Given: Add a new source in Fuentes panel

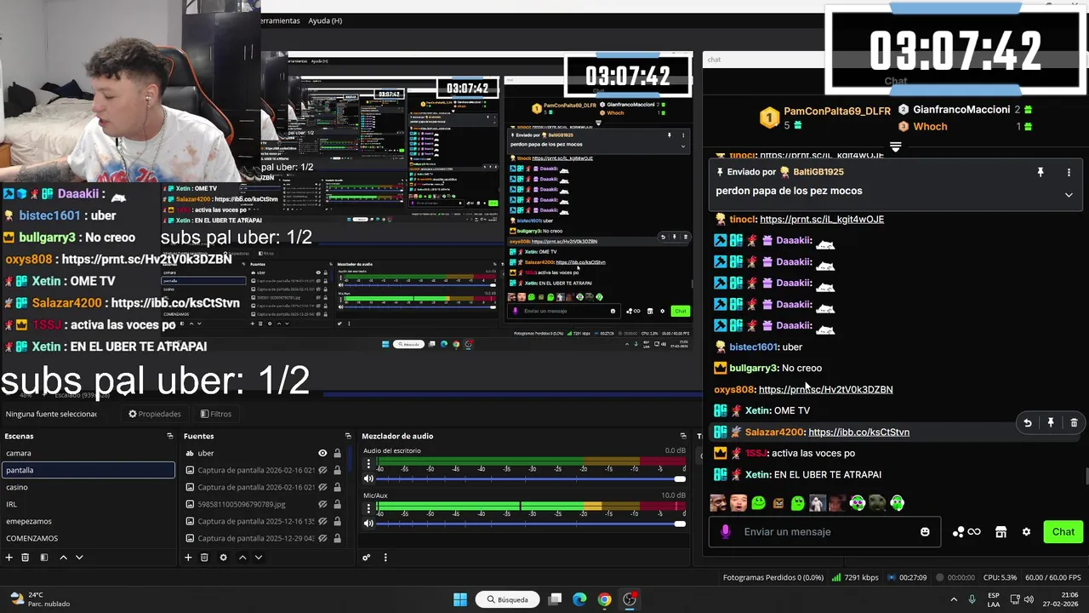Looking at the screenshot, I should [188, 558].
